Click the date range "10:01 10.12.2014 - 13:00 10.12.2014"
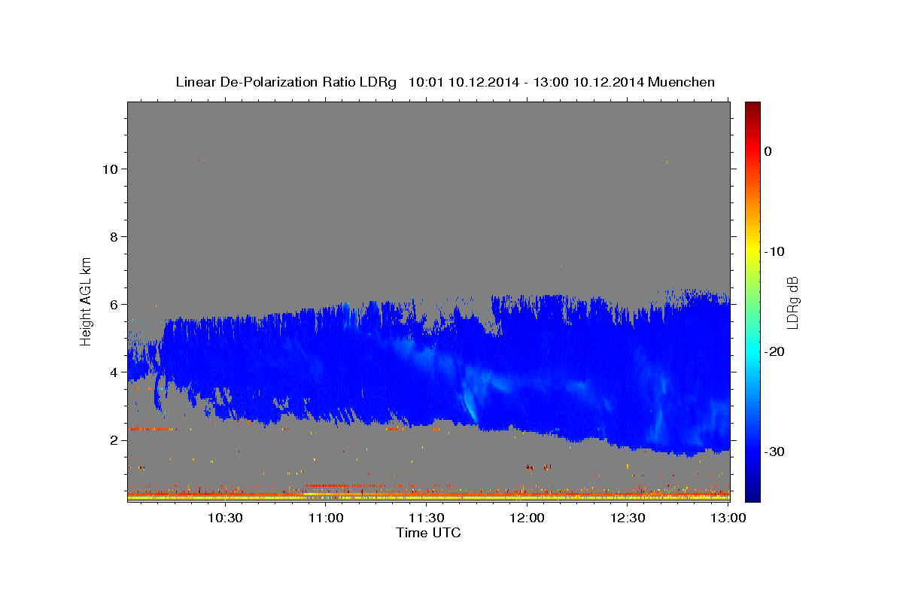Screen dimensions: 903x602 tap(526, 82)
